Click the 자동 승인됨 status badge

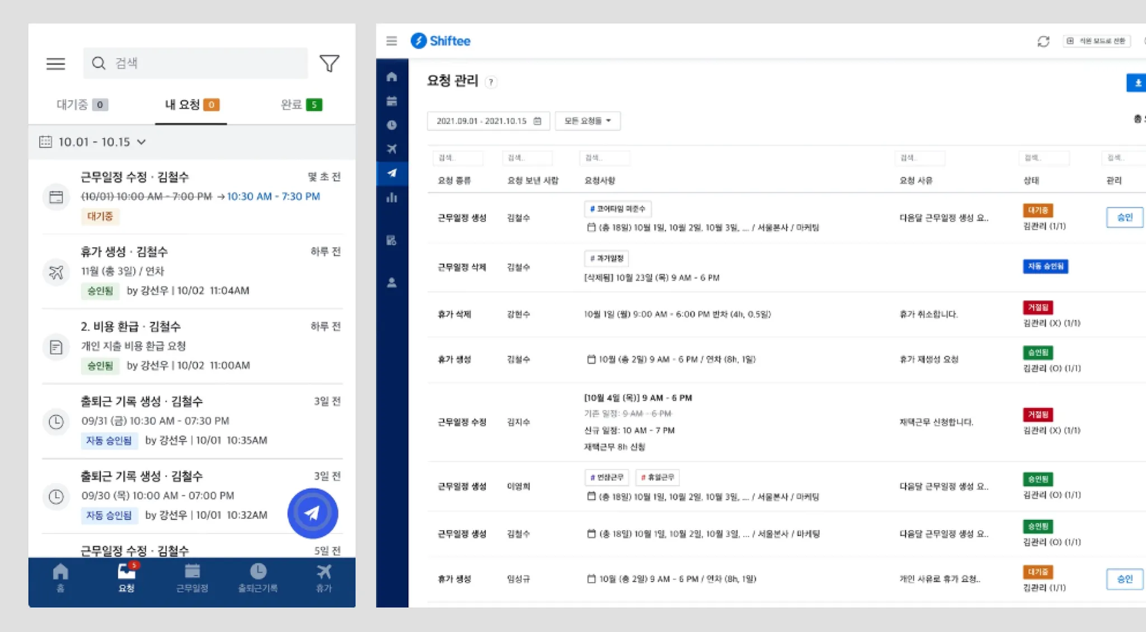(x=1045, y=266)
